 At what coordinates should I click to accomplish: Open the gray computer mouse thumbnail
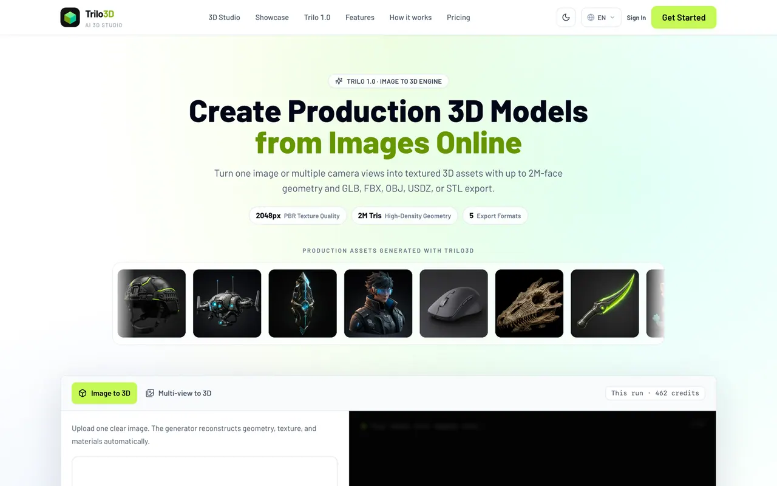coord(454,304)
